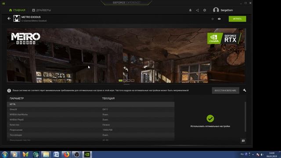
Task: Open the ГЛАВНАЯ home tab
Action: point(17,10)
